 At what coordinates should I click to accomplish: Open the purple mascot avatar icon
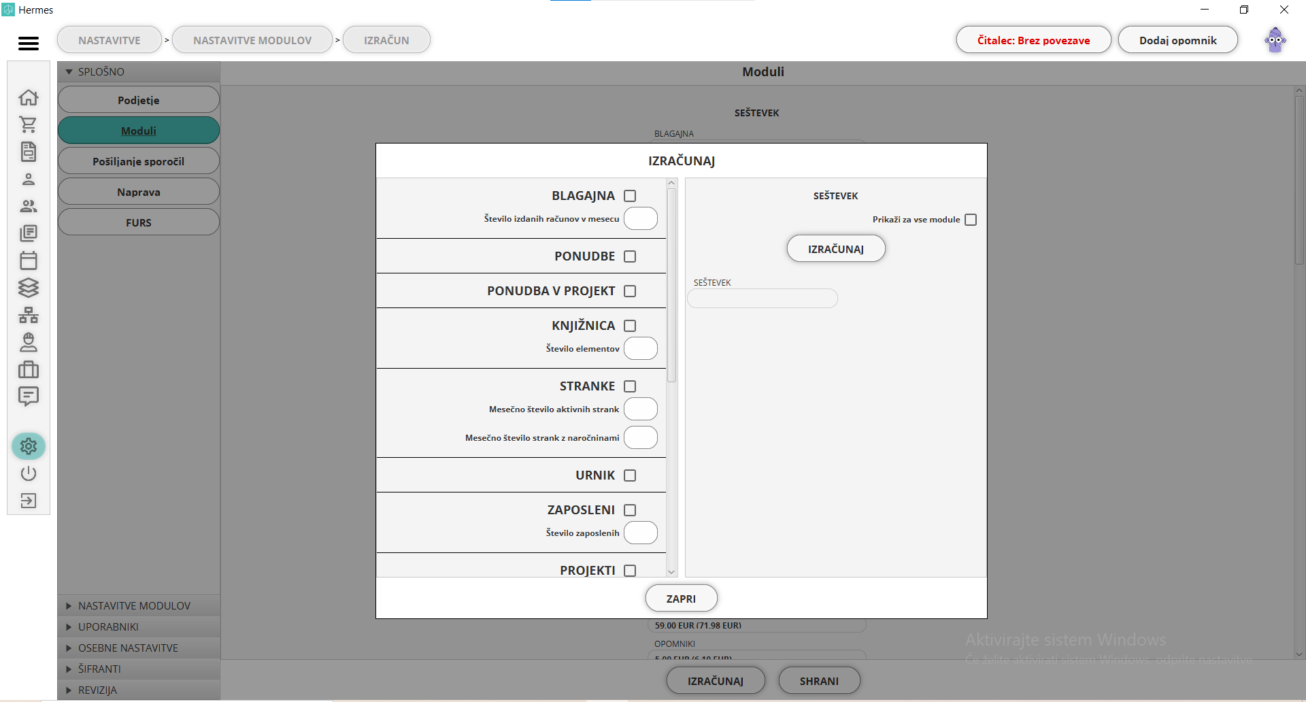point(1275,40)
